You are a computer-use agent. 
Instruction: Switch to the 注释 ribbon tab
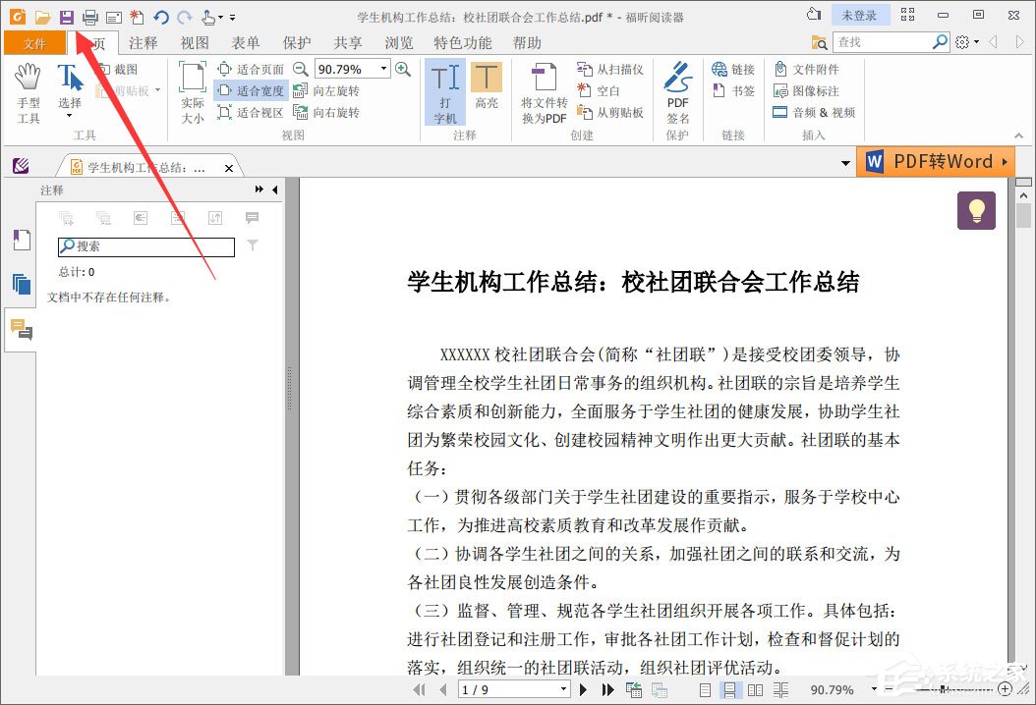(142, 42)
